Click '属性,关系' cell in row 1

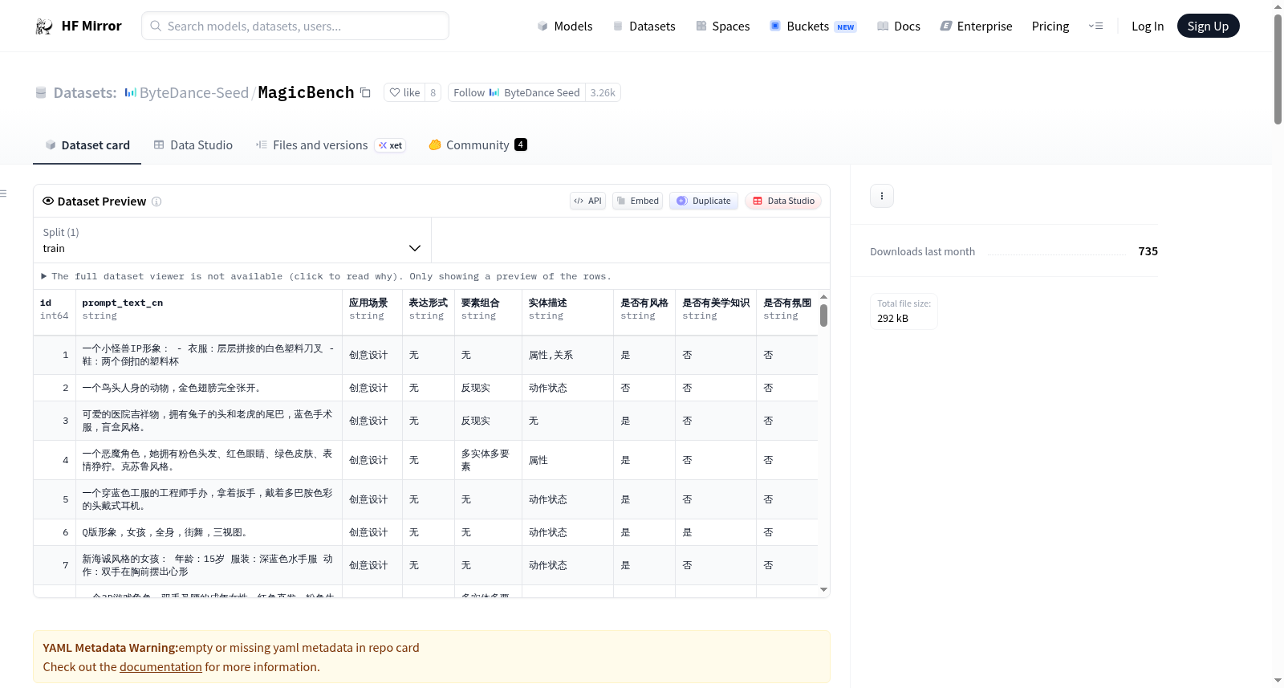(x=567, y=355)
